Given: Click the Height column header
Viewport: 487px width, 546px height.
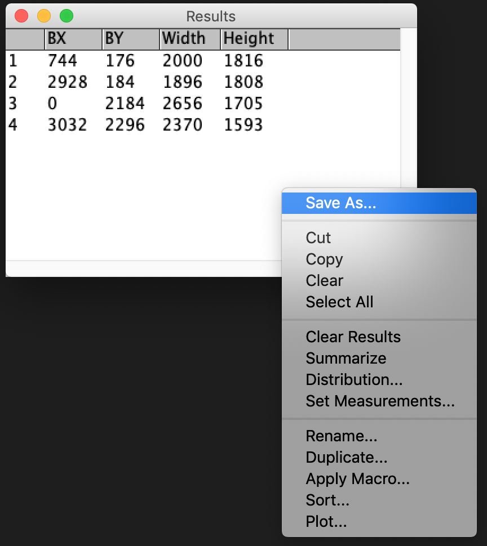Looking at the screenshot, I should pos(254,39).
